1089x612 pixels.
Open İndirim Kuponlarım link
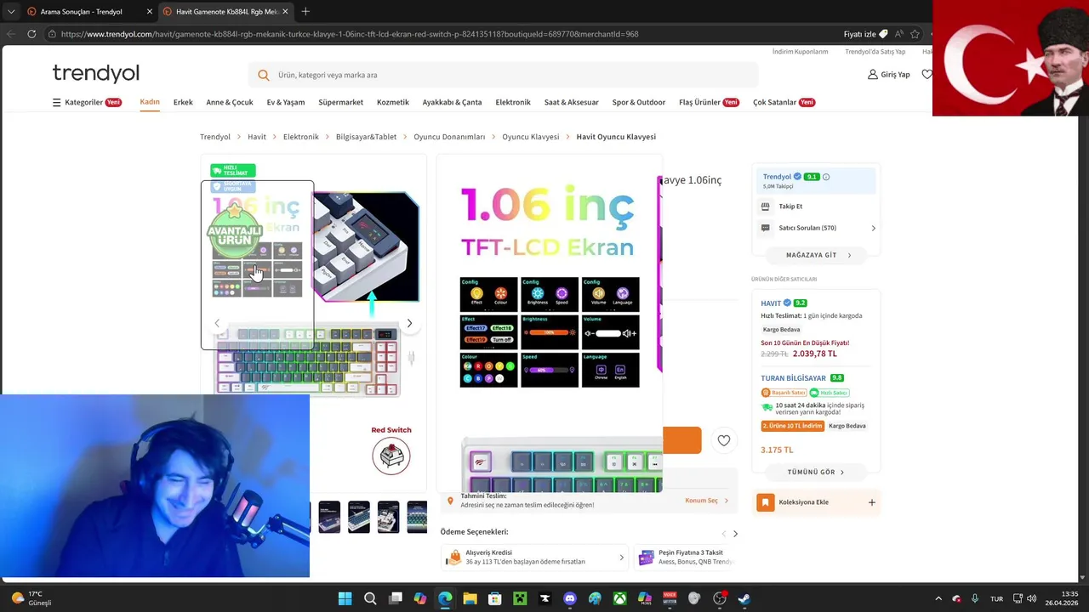point(800,52)
